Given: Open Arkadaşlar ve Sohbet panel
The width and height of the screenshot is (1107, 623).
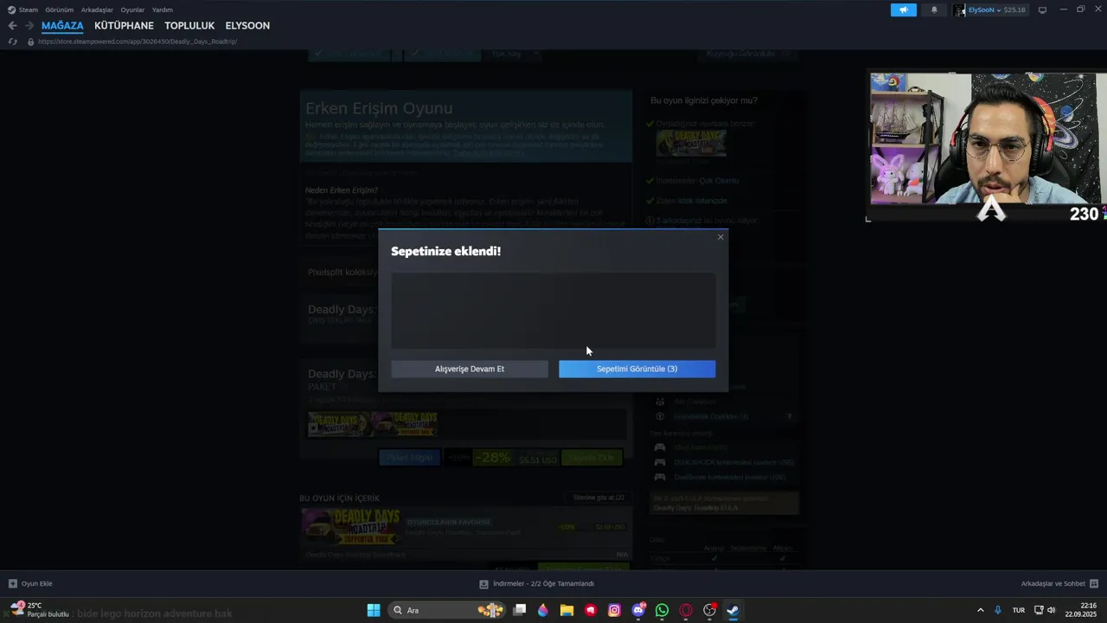Looking at the screenshot, I should (1059, 583).
